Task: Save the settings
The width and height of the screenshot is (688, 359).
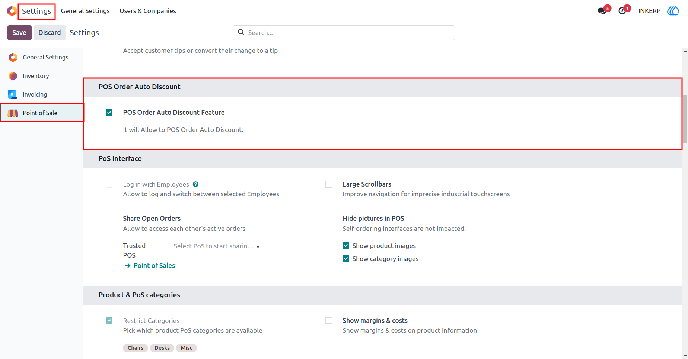Action: pos(19,33)
